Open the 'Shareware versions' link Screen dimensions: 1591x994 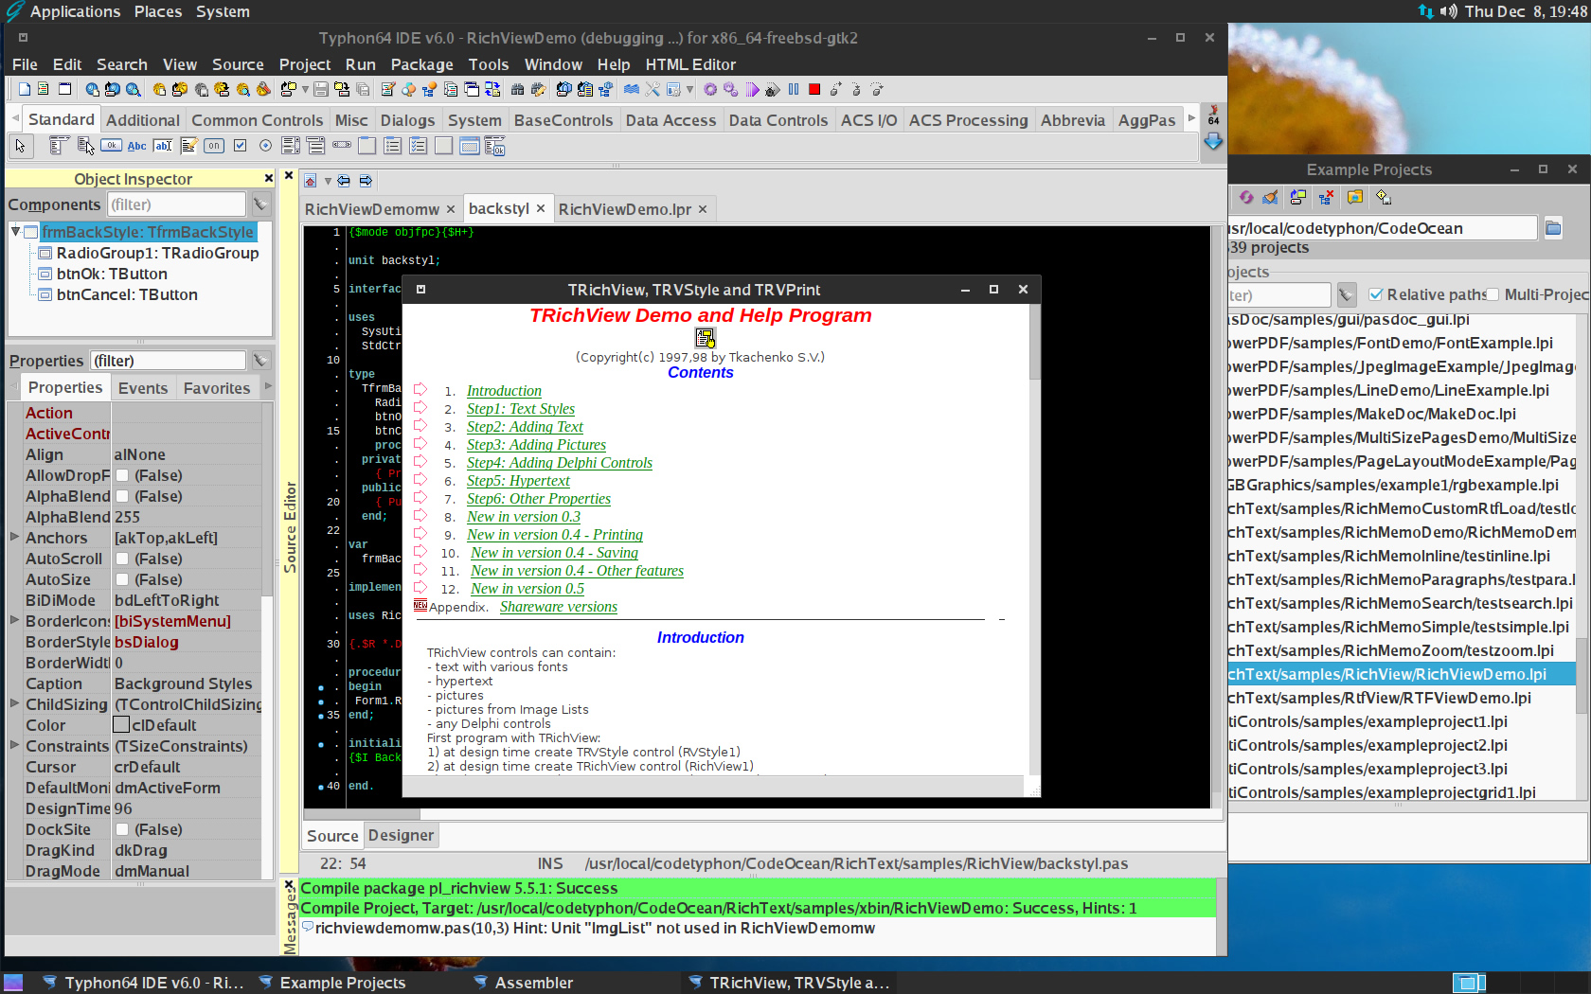(x=559, y=607)
